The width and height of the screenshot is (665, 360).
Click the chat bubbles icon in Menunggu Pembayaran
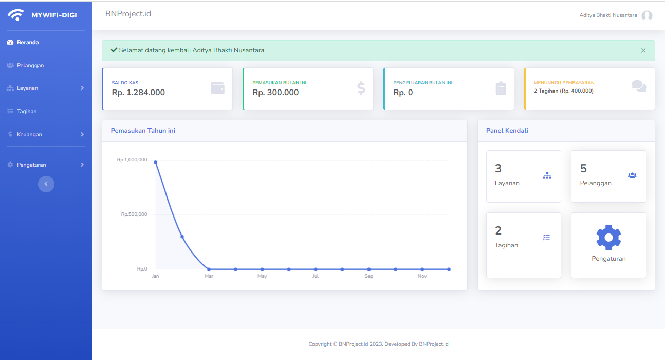click(639, 86)
